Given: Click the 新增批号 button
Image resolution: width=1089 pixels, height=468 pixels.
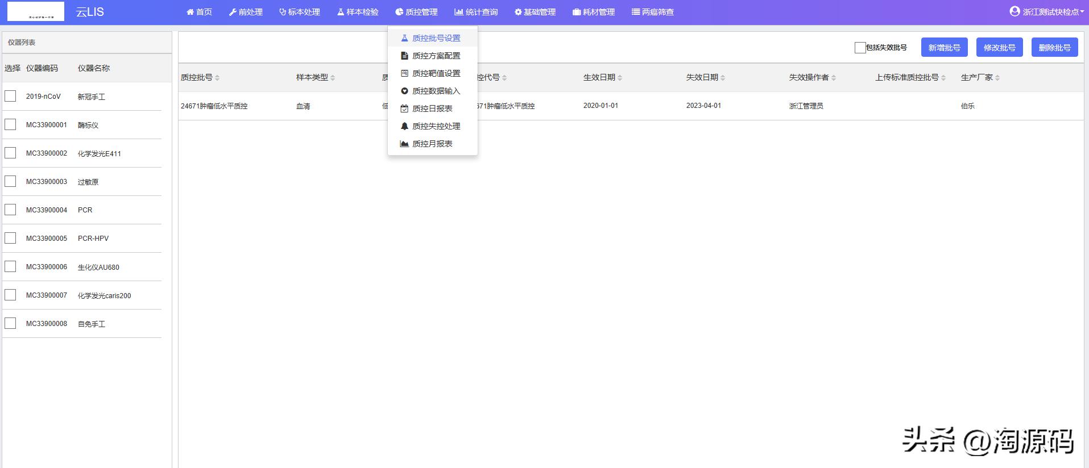Looking at the screenshot, I should click(944, 48).
